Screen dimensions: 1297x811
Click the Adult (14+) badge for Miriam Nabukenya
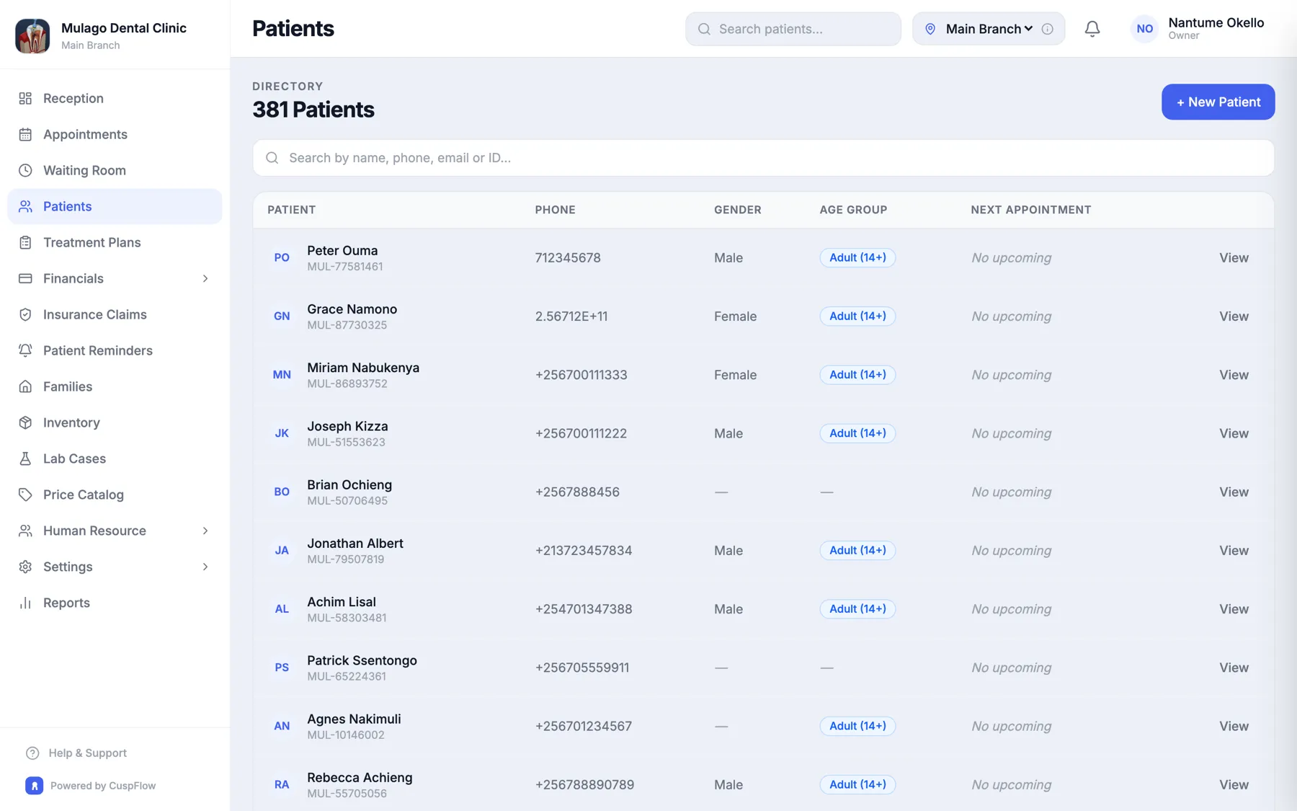(857, 375)
